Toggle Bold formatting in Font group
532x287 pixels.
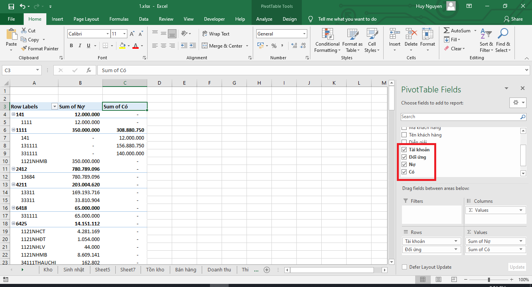[71, 46]
